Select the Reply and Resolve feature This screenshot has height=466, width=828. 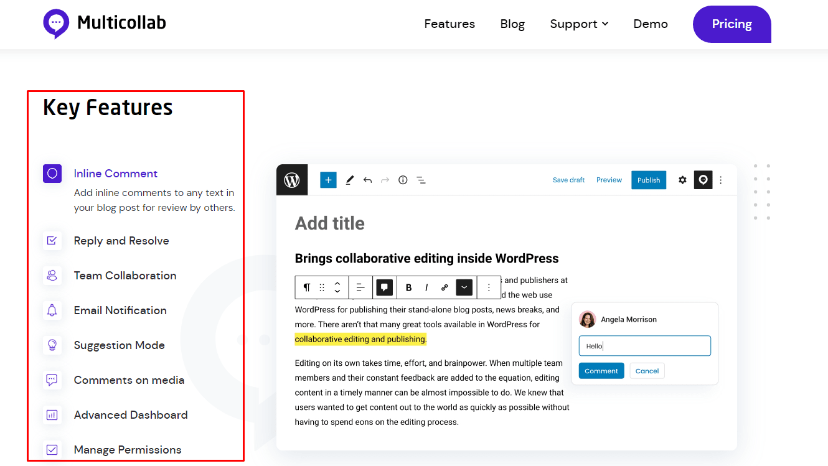coord(121,241)
